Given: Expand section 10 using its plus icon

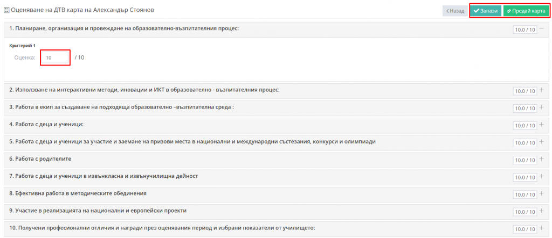Looking at the screenshot, I should click(542, 228).
